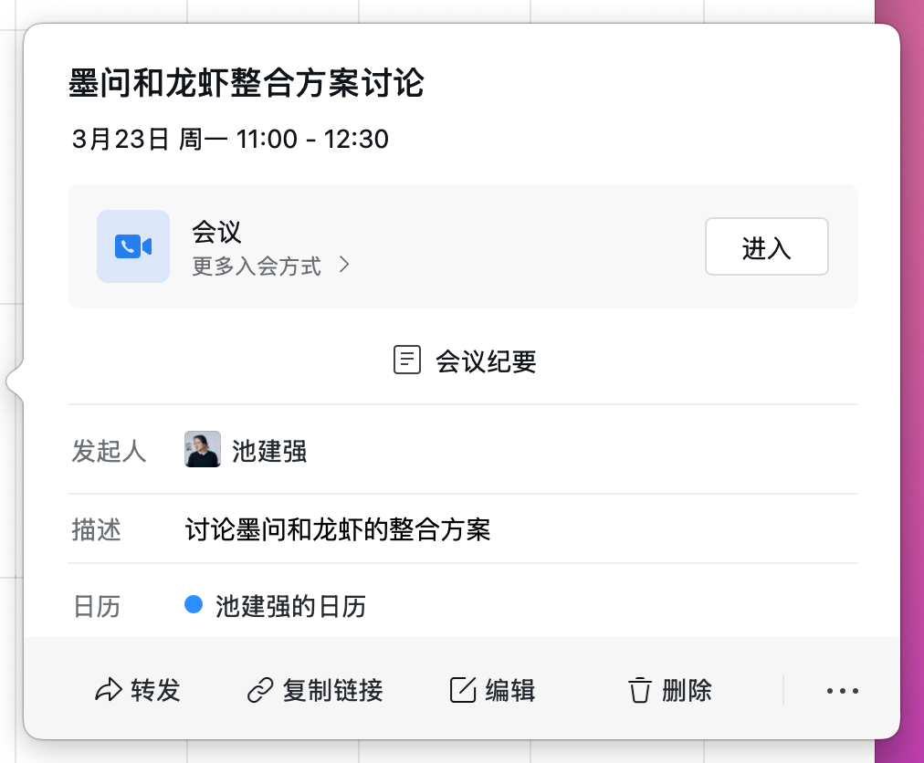Click the 进入 button to join meeting
The height and width of the screenshot is (763, 924).
click(x=767, y=246)
